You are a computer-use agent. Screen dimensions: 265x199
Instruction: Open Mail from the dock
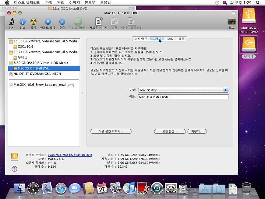point(47,188)
